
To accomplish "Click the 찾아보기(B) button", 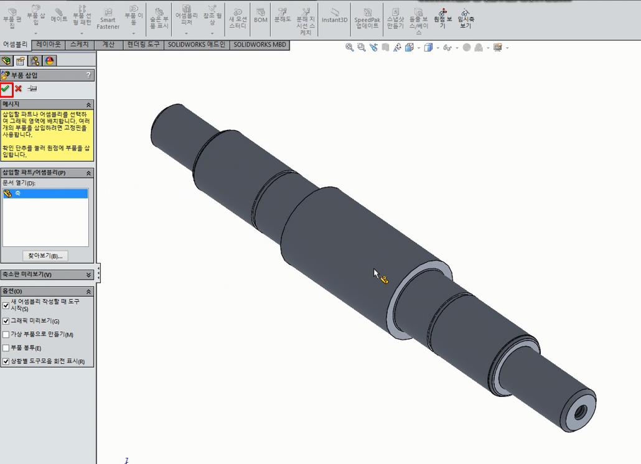I will tap(44, 256).
